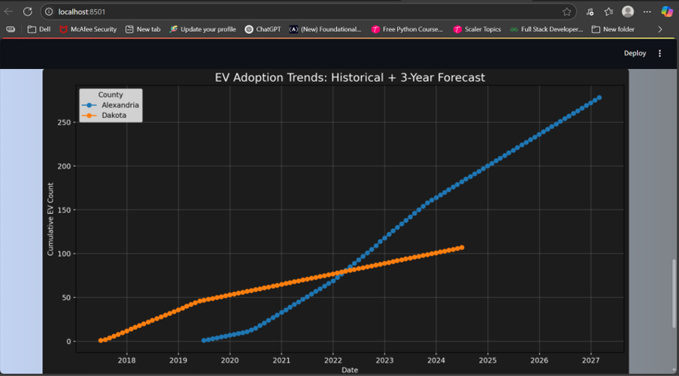Click the site information icon beside localhost
The image size is (679, 376).
coord(48,11)
